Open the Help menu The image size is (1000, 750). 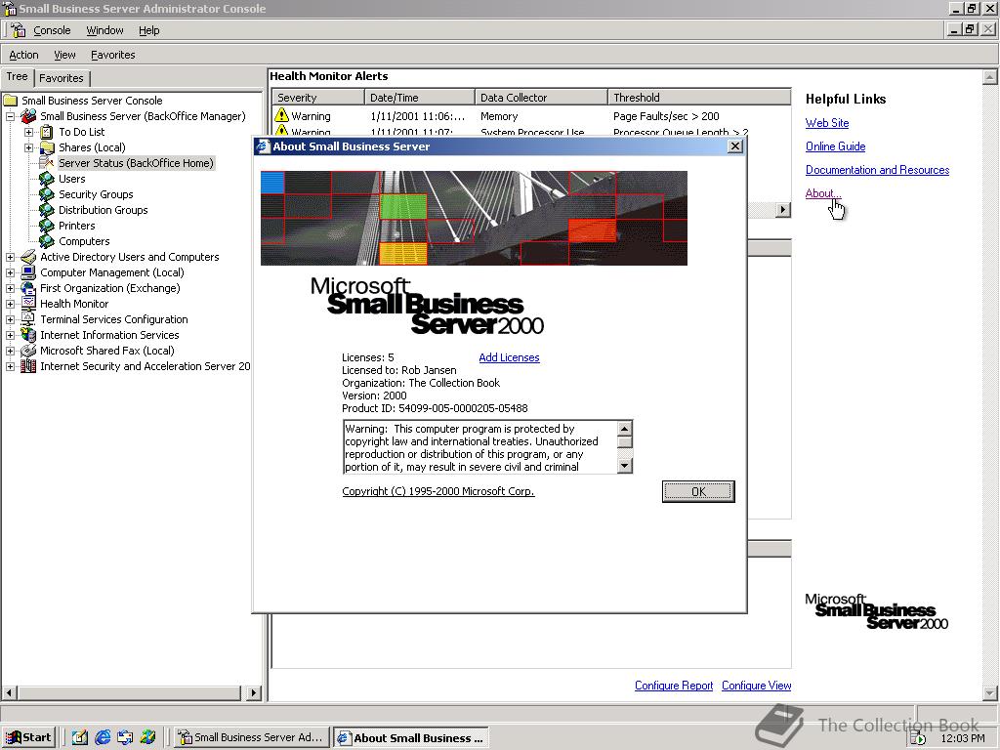(149, 30)
